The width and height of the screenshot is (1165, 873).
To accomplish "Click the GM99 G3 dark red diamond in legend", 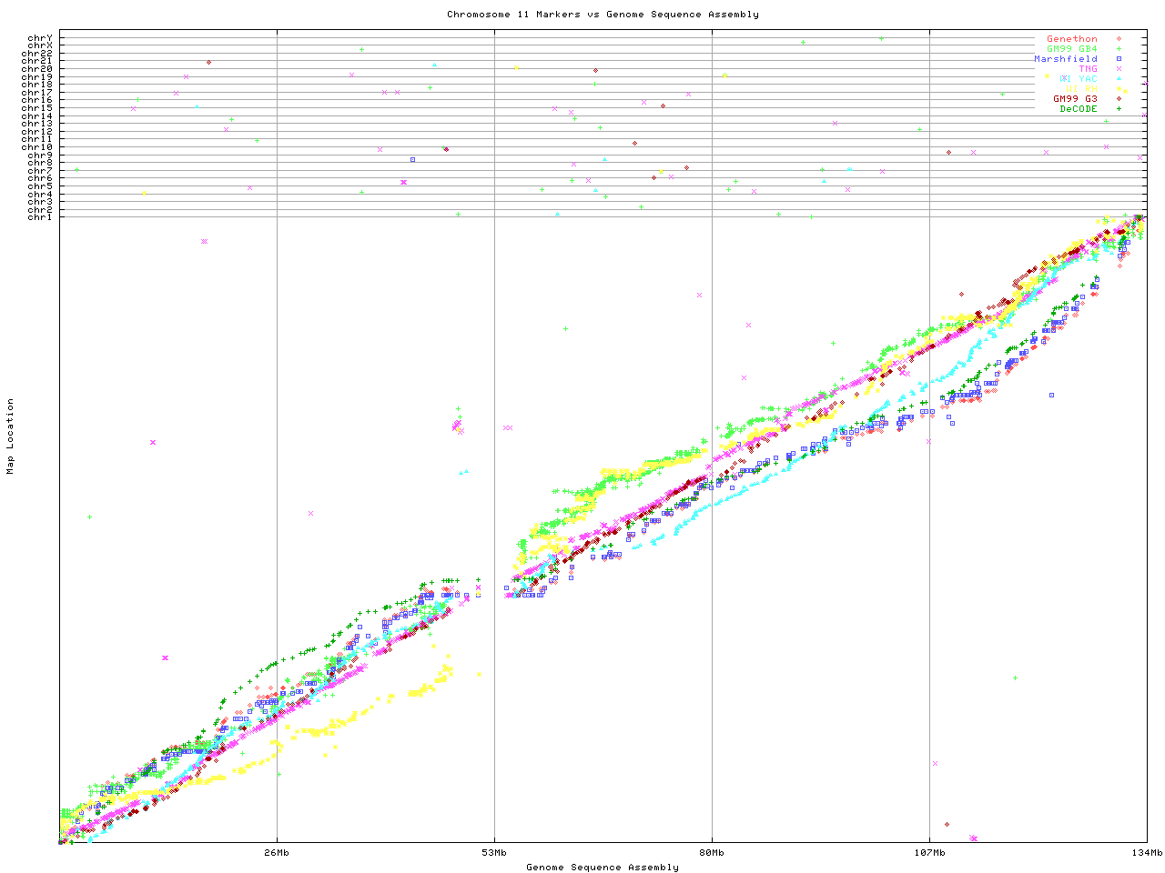I will 1119,98.
